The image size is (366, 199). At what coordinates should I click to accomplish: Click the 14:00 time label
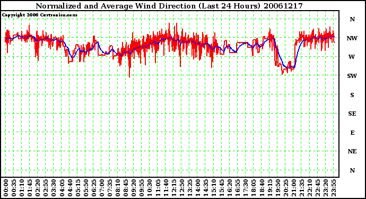point(197,188)
